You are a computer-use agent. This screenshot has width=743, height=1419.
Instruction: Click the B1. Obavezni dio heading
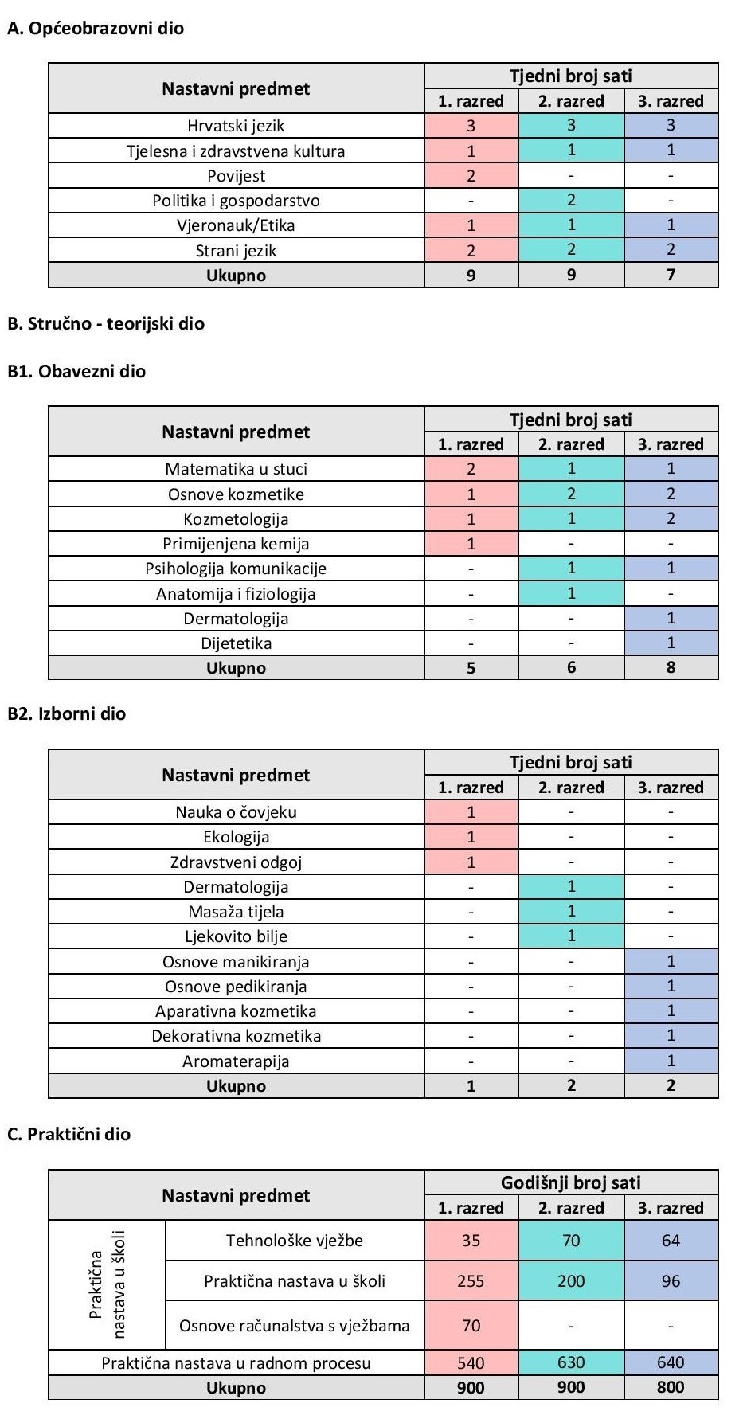click(76, 371)
